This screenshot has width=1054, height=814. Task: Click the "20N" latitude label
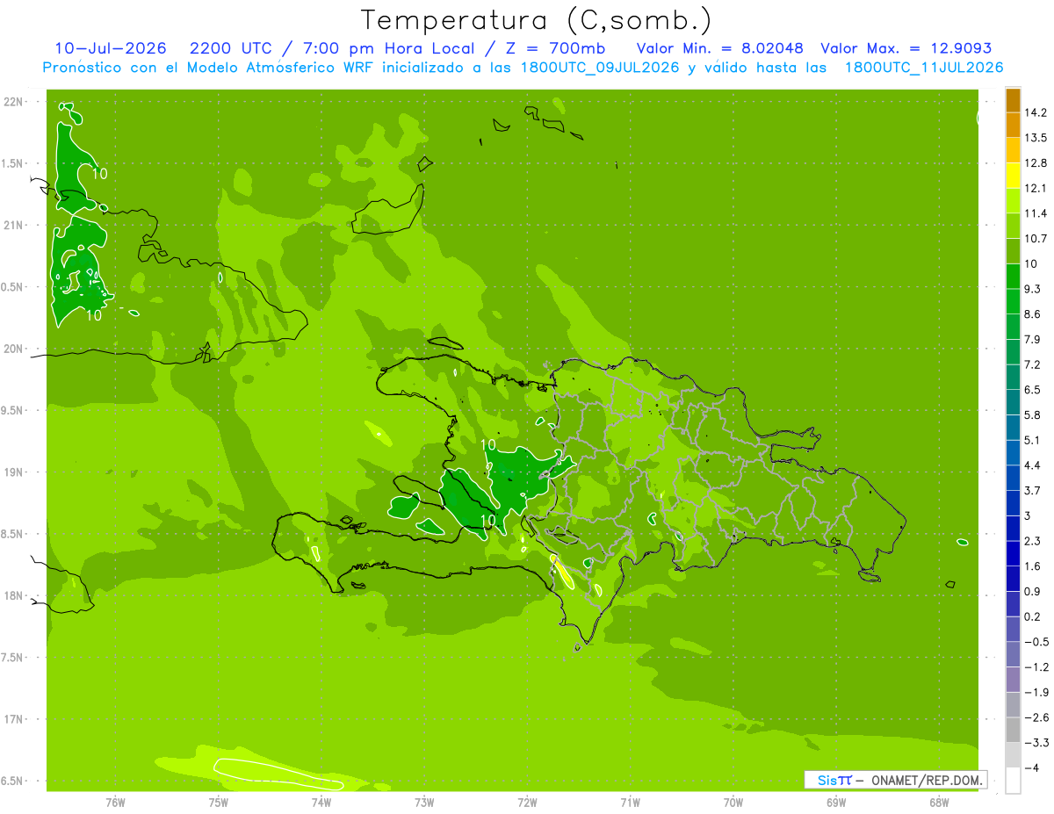[x=14, y=349]
